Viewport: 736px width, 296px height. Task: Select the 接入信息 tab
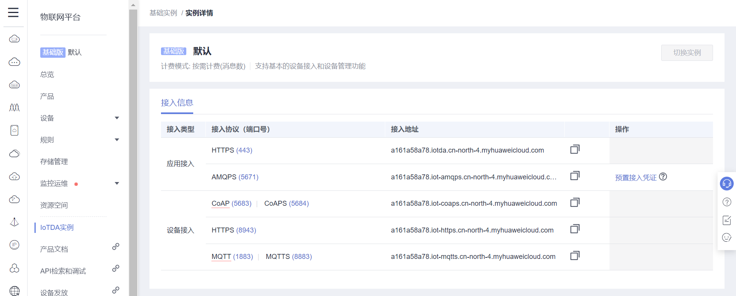tap(177, 103)
